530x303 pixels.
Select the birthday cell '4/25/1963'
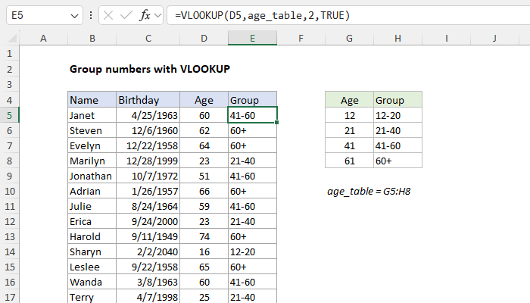pos(148,115)
